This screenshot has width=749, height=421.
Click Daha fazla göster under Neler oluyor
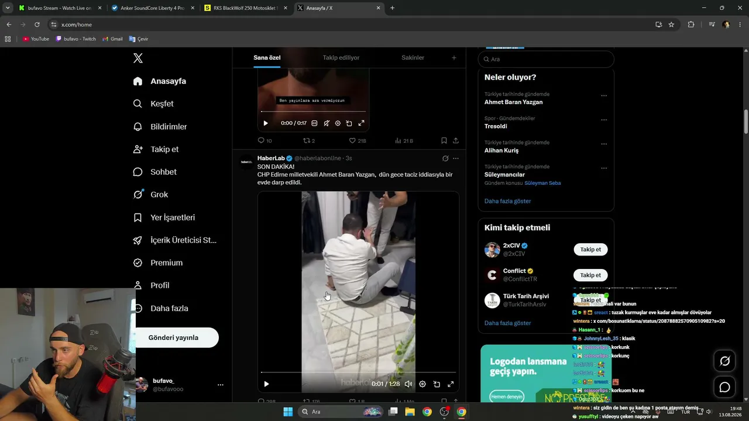click(507, 201)
